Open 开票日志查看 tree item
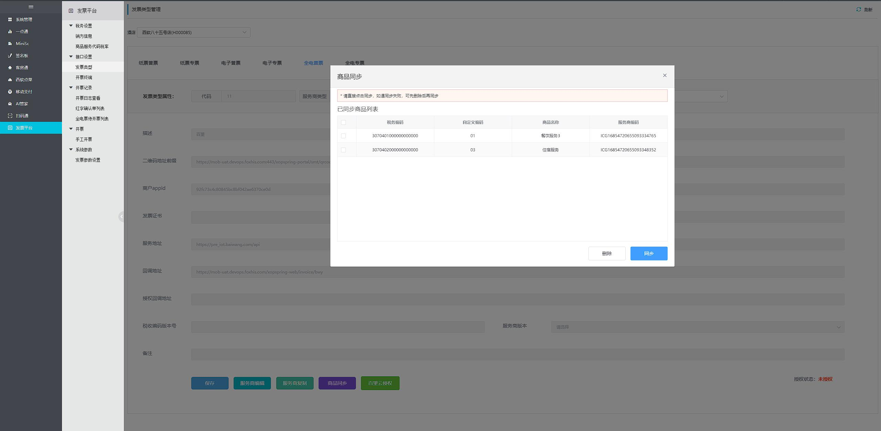This screenshot has width=881, height=431. pyautogui.click(x=88, y=98)
